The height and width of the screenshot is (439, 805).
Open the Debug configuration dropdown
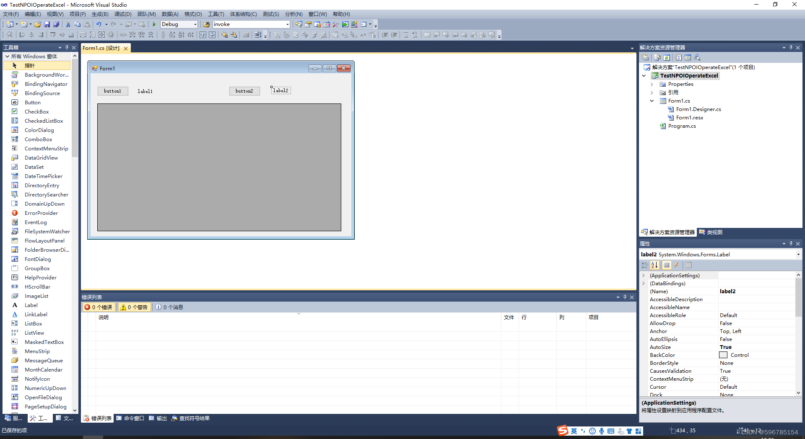tap(195, 24)
